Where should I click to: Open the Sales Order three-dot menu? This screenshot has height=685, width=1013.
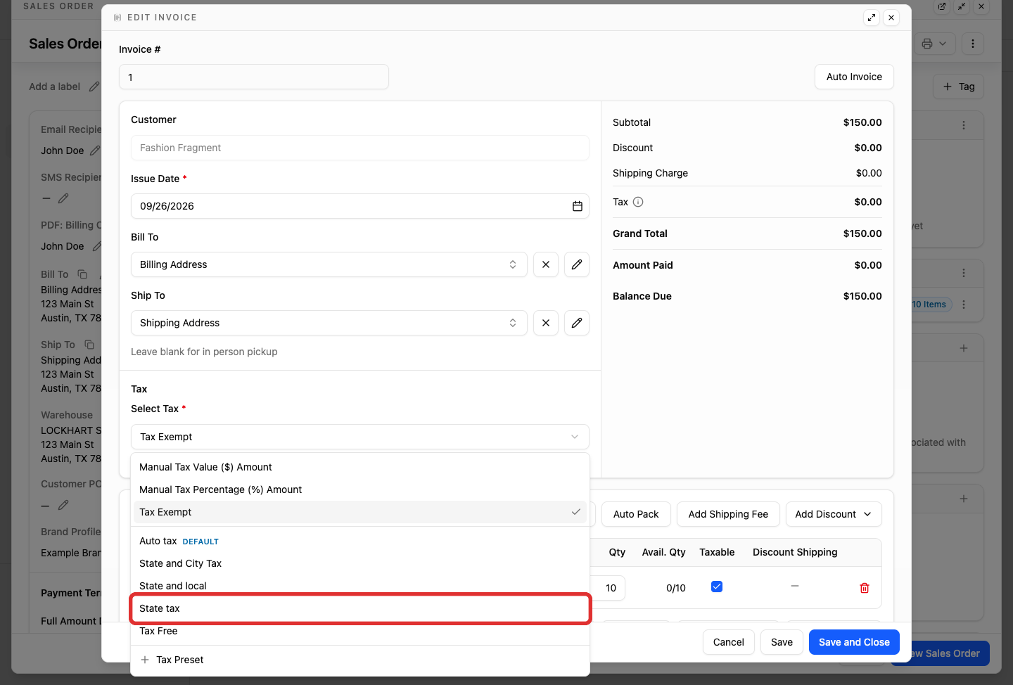[973, 44]
